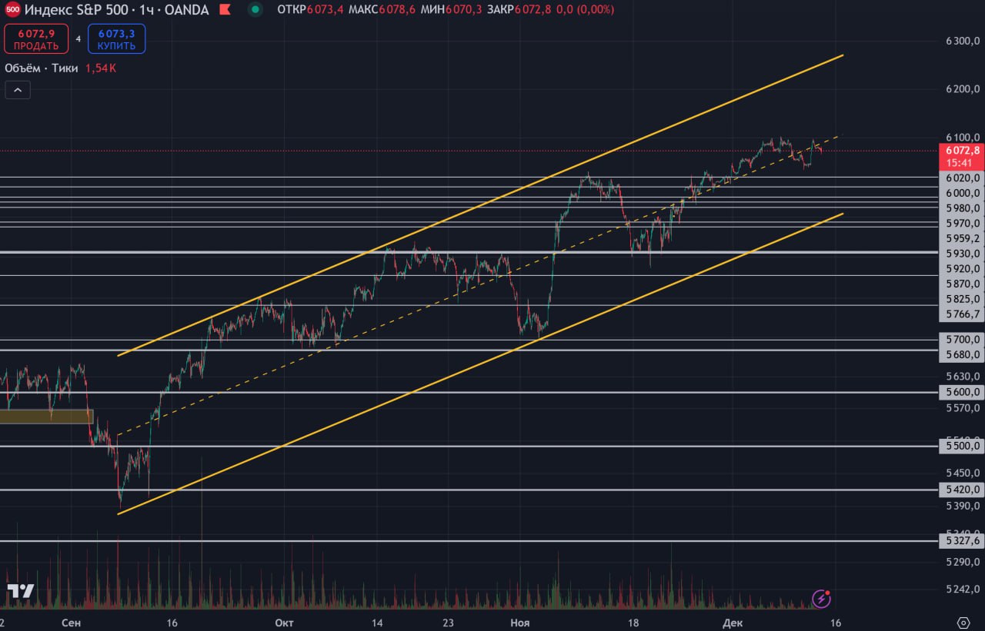Select the highlighted brown rectangle zone near 5570
Viewport: 985px width, 631px height.
[46, 417]
